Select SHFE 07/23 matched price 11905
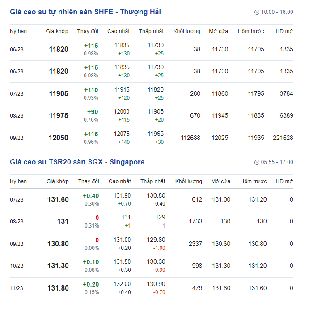 click(59, 94)
